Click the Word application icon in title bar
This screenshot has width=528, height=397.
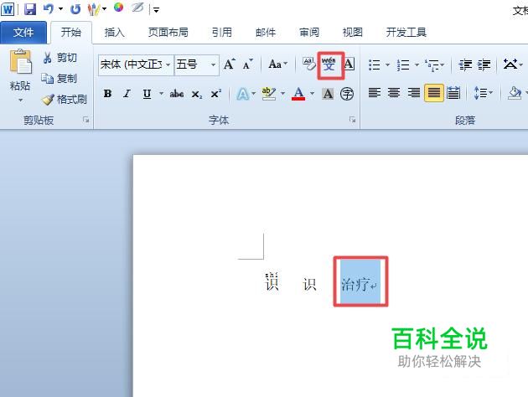pos(8,9)
